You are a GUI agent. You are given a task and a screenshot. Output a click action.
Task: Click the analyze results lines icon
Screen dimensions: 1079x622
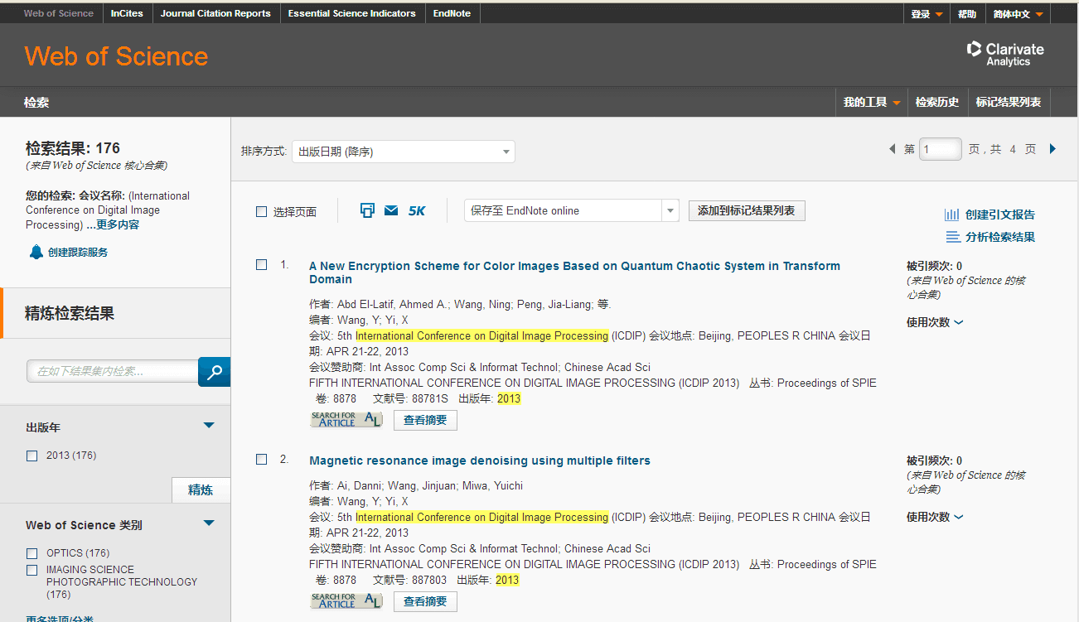click(x=952, y=237)
